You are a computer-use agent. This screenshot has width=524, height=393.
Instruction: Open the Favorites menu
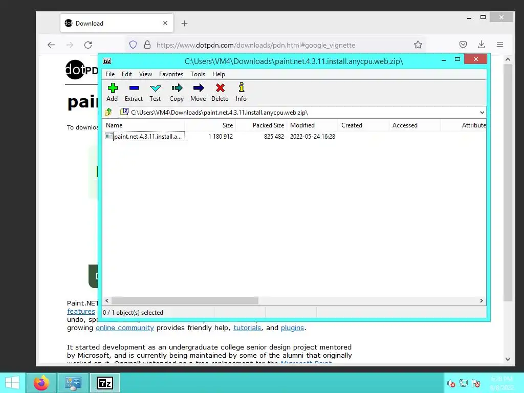tap(171, 74)
